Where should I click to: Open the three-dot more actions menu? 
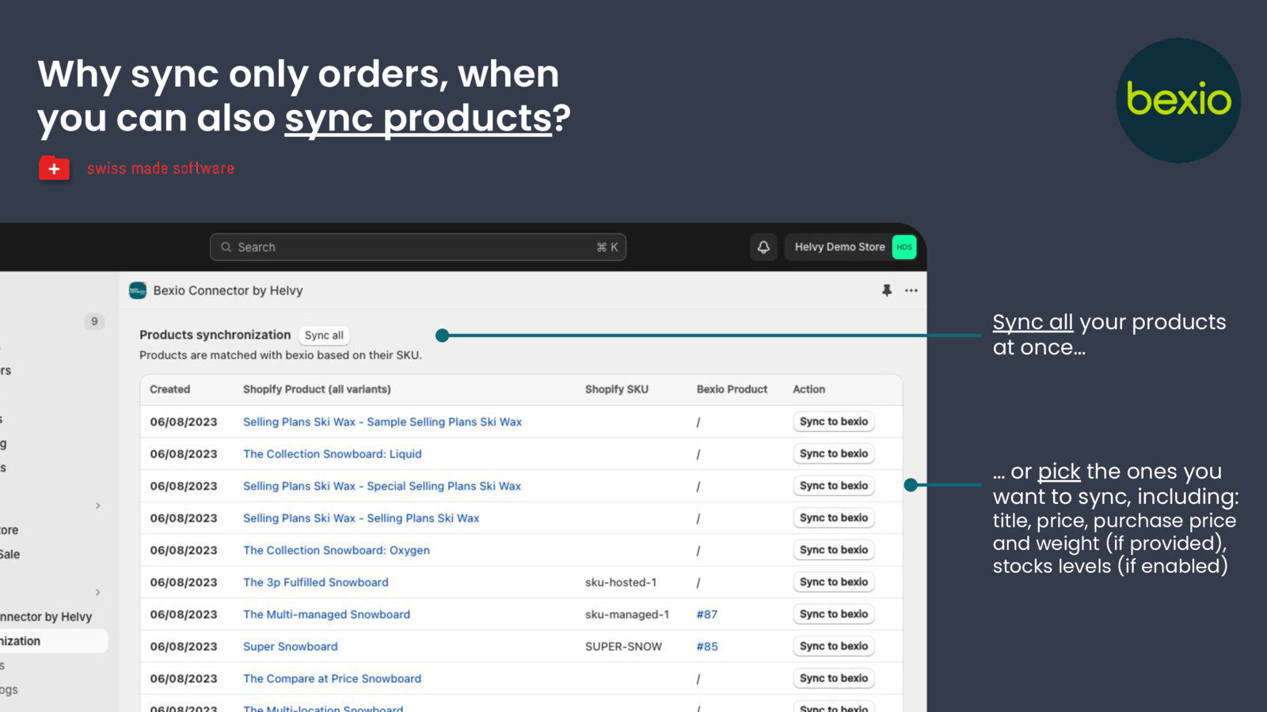click(911, 290)
